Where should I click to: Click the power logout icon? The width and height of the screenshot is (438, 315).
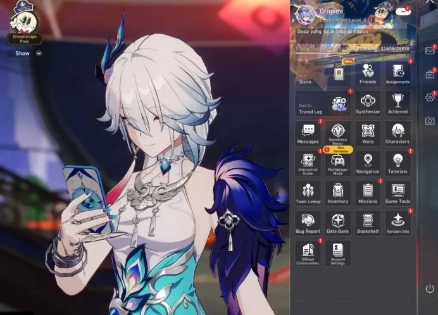pyautogui.click(x=430, y=288)
